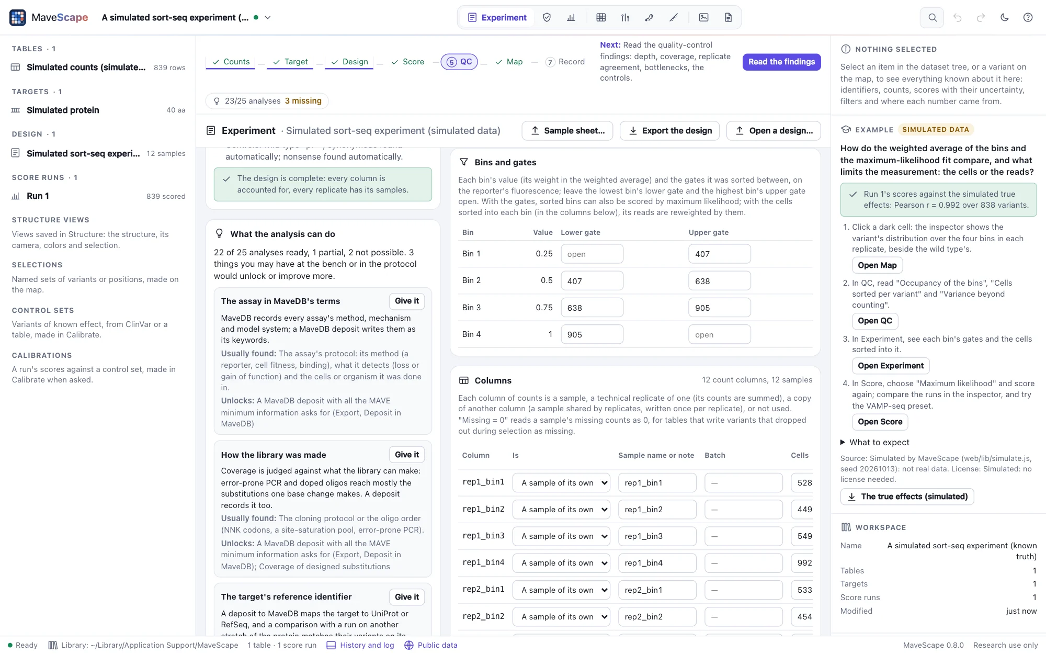1046x654 pixels.
Task: Open the grid Map view icon
Action: point(601,17)
